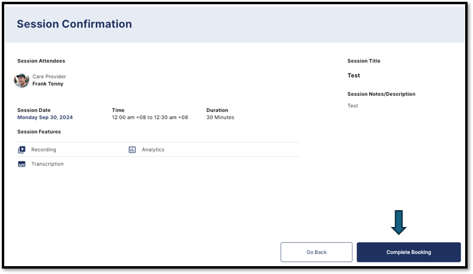473x274 pixels.
Task: Click the Complete Booking button
Action: [408, 252]
